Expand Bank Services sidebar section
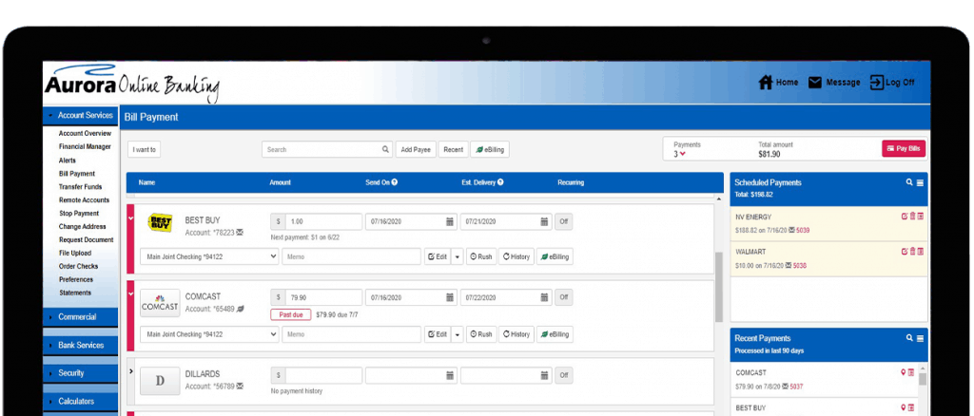This screenshot has height=416, width=974. [x=80, y=346]
